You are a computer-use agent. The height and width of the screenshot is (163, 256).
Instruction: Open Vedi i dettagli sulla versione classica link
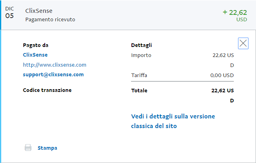(x=173, y=121)
